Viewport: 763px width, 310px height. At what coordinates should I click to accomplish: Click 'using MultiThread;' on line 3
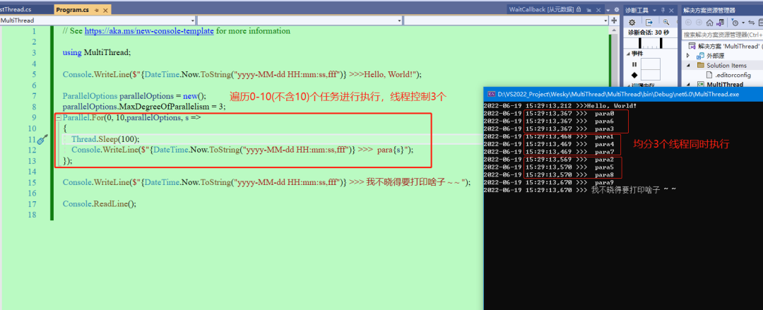pyautogui.click(x=97, y=52)
